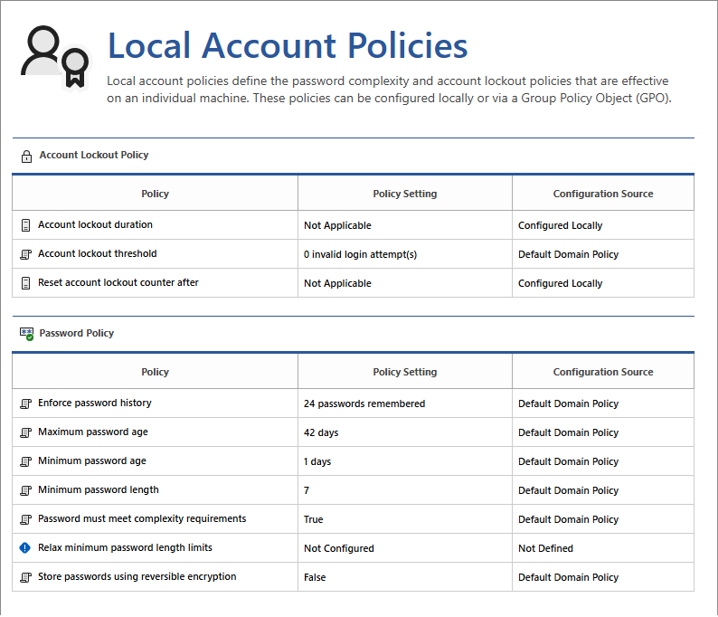
Task: Select the Minimum password age policy label
Action: tap(91, 460)
